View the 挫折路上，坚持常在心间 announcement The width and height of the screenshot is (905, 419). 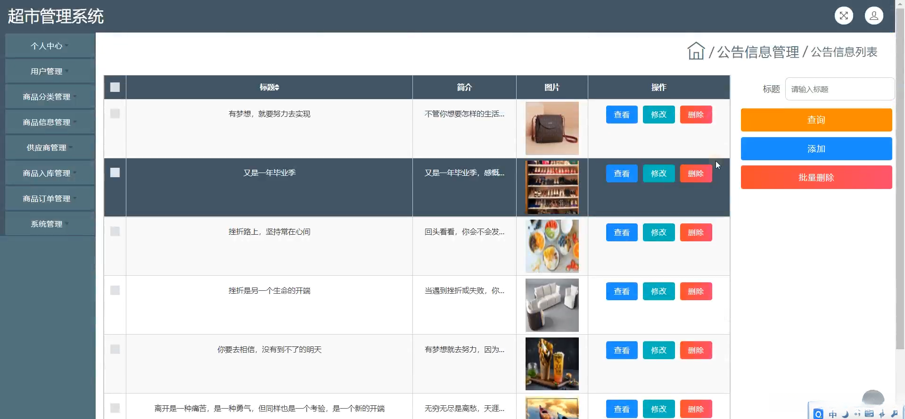coord(622,232)
